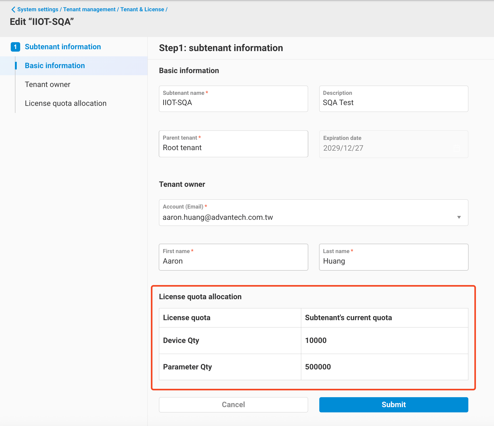Image resolution: width=494 pixels, height=426 pixels.
Task: Expand the tenant owner account selector
Action: point(459,217)
